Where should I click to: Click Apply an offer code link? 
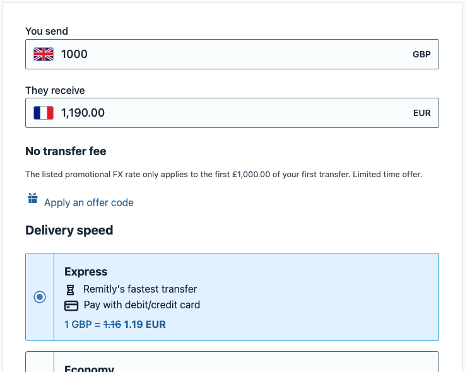(x=88, y=202)
